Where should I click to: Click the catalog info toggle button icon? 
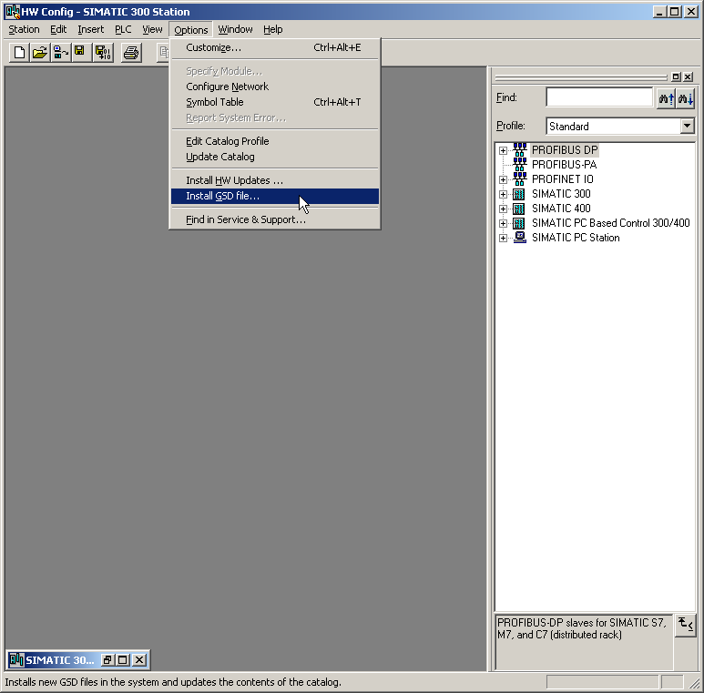coord(685,625)
